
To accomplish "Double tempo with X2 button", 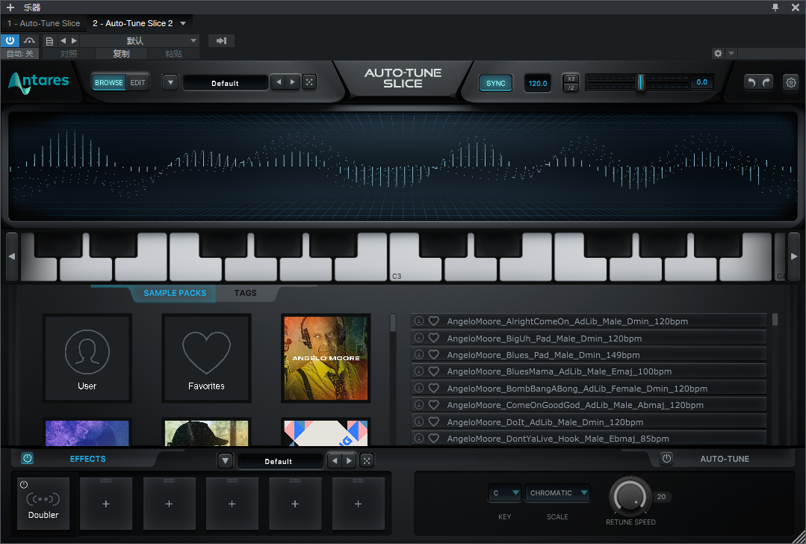I will 571,78.
